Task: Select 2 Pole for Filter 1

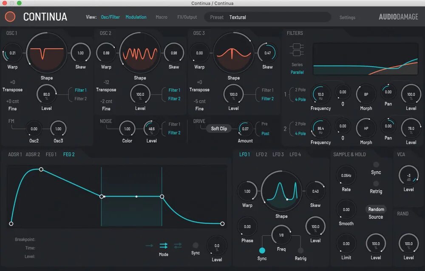Action: [300, 90]
